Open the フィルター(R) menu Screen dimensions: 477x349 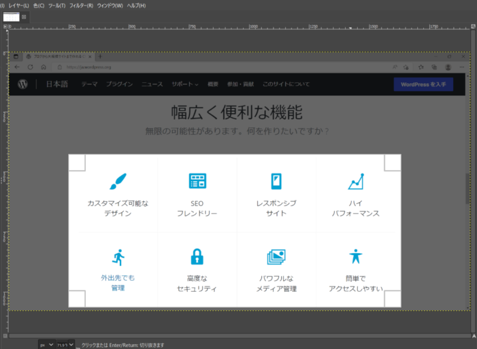click(81, 5)
